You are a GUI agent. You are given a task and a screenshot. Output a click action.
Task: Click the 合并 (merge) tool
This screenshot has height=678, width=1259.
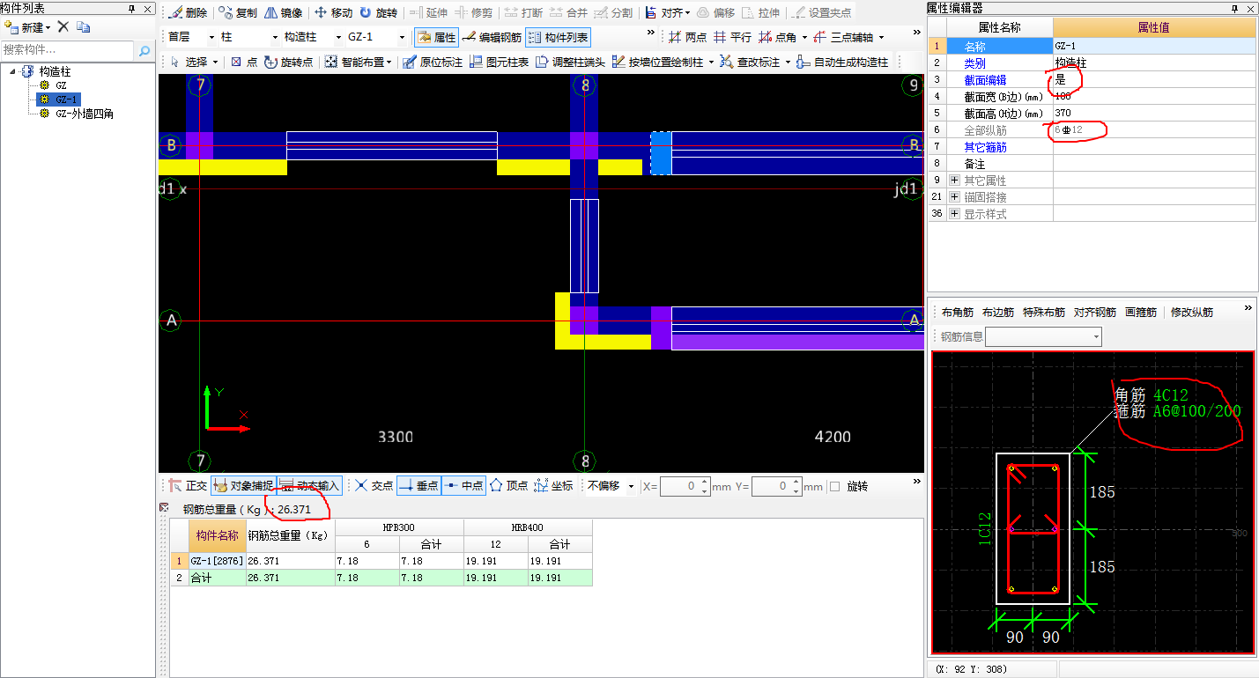(568, 13)
